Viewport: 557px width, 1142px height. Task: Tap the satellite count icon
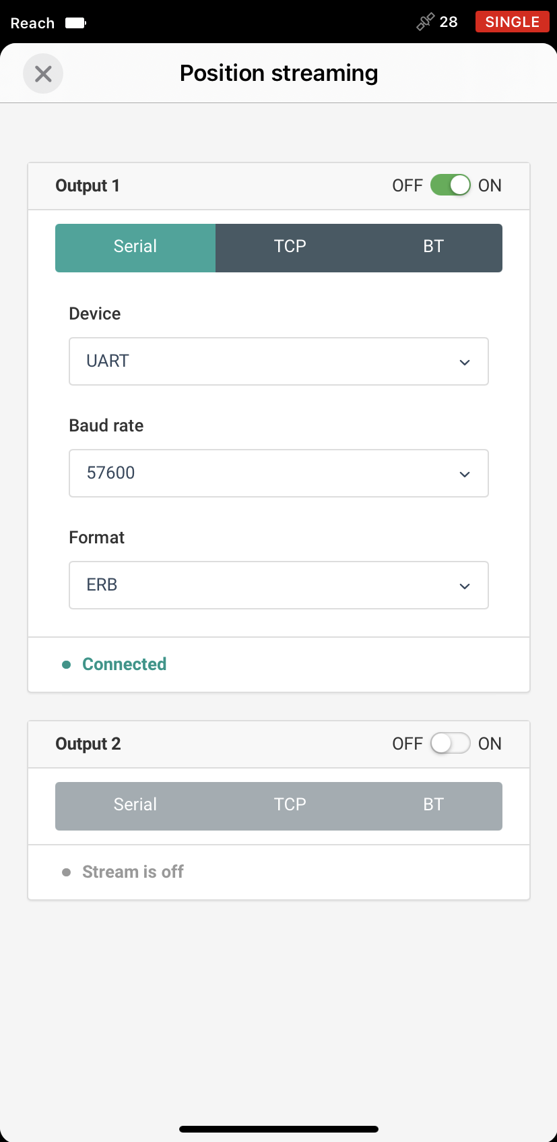click(425, 22)
